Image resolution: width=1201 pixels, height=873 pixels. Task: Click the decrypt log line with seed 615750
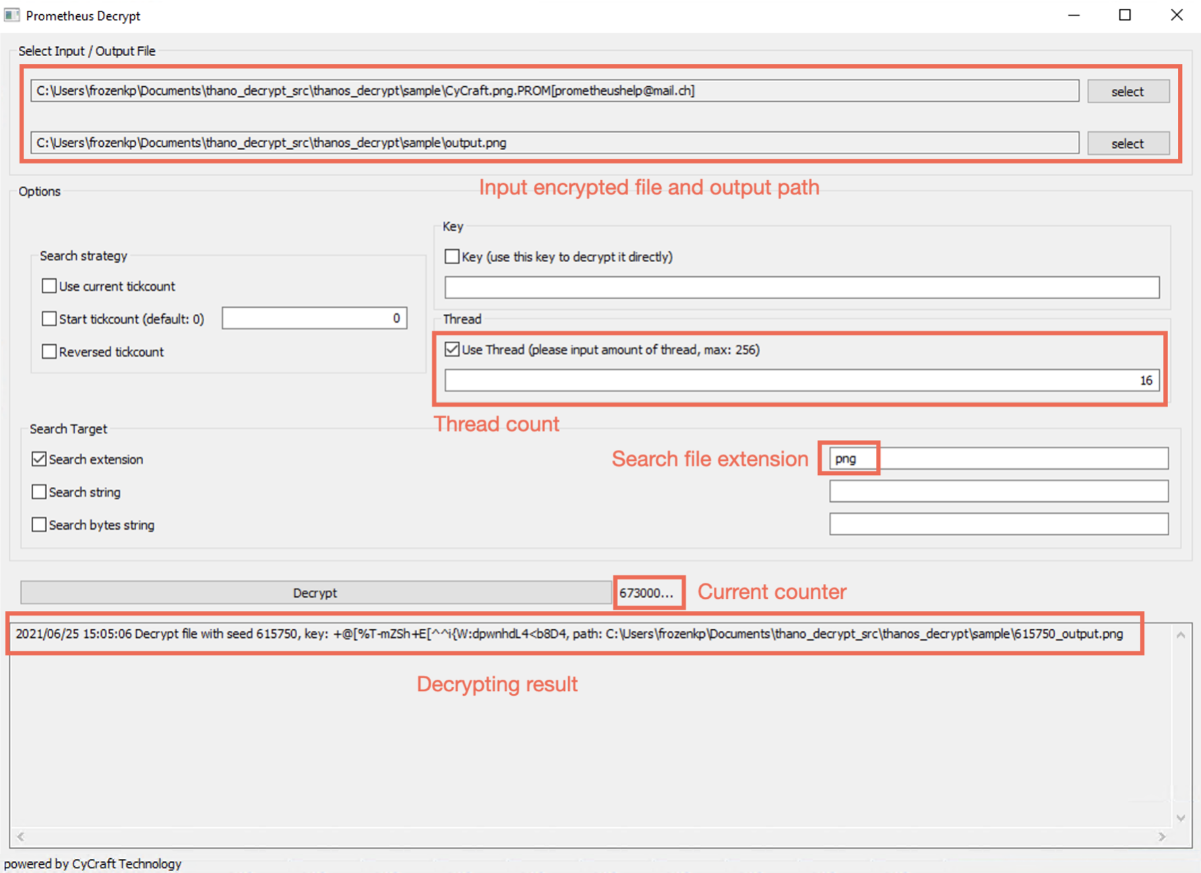pyautogui.click(x=569, y=634)
